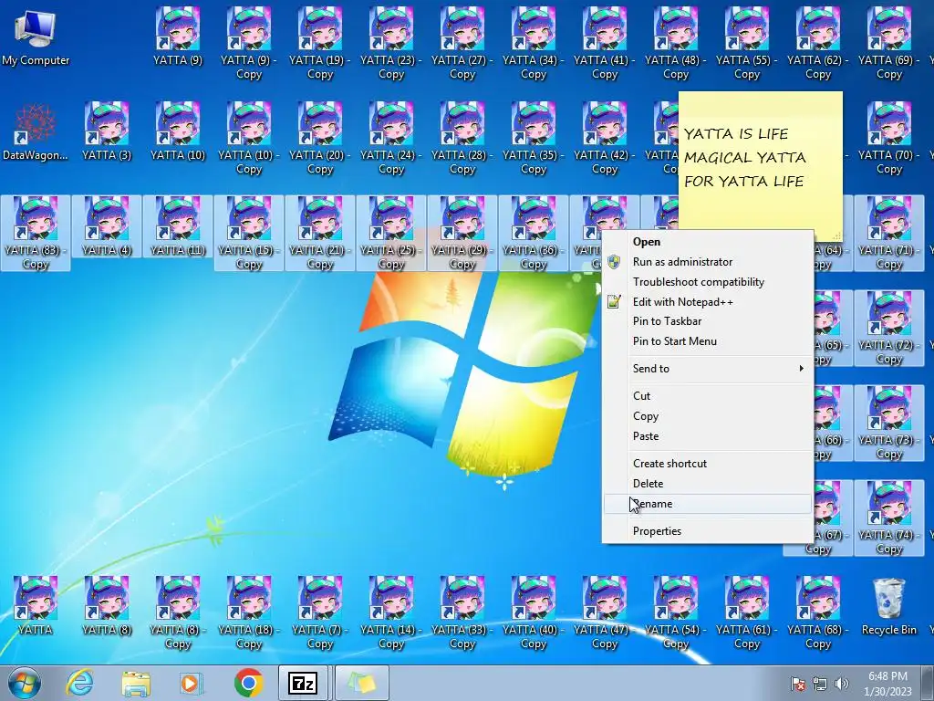
Task: Open the Windows Start menu
Action: pos(24,683)
